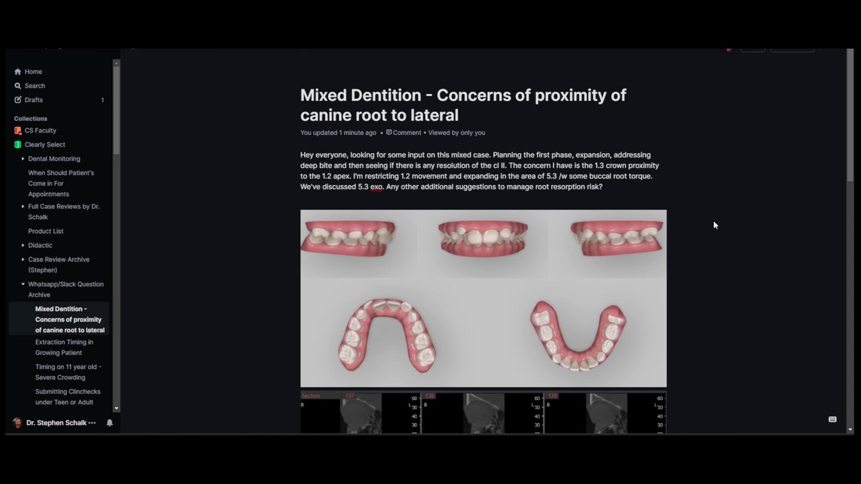Screen dimensions: 861x484
Task: Open the Product List document
Action: [46, 231]
